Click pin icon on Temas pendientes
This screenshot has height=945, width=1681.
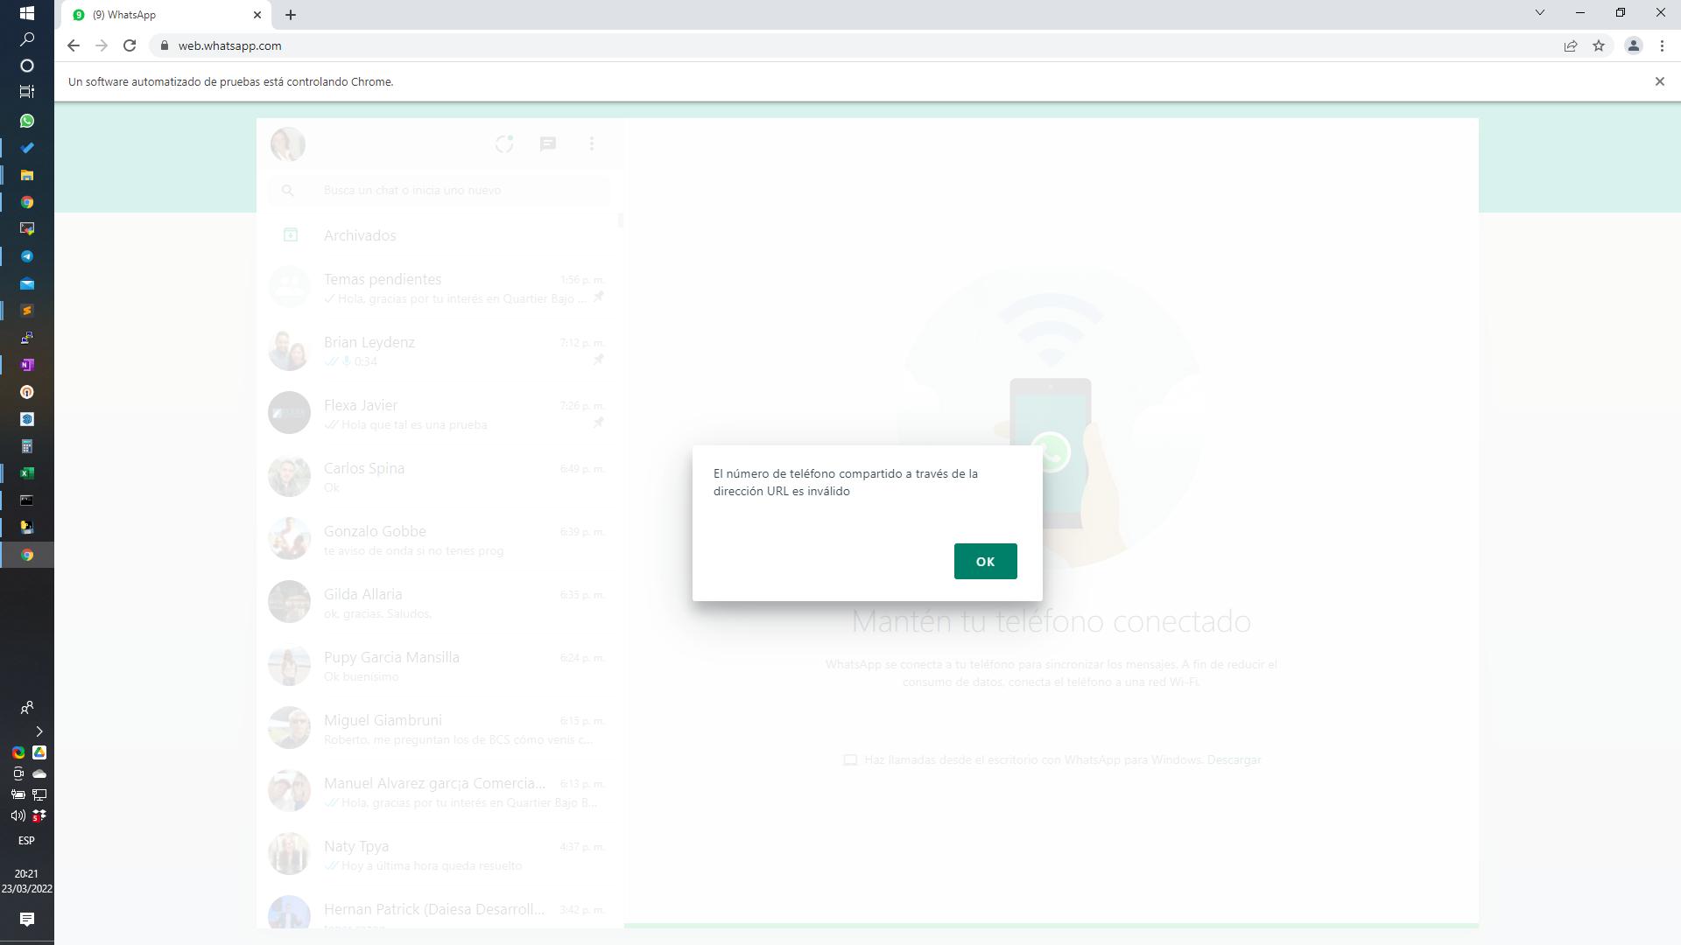coord(599,297)
